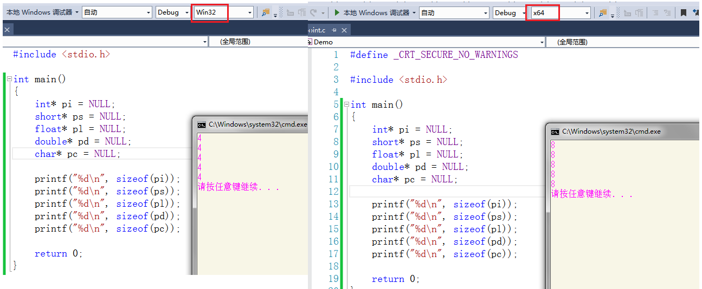
Task: Collapse the main() function in the left editor
Action: pyautogui.click(x=9, y=79)
